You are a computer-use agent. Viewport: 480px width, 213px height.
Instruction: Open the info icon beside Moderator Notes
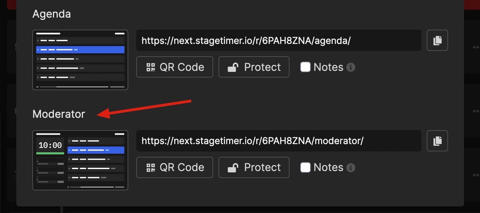[351, 167]
